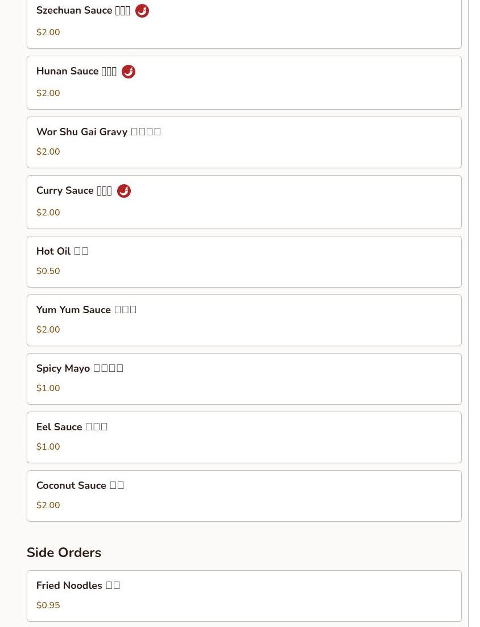Open Wor Shu Gai Gravy item
This screenshot has height=627, width=480.
coord(244,142)
